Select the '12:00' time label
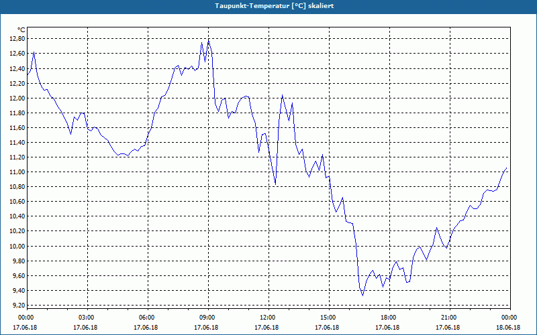 point(269,318)
